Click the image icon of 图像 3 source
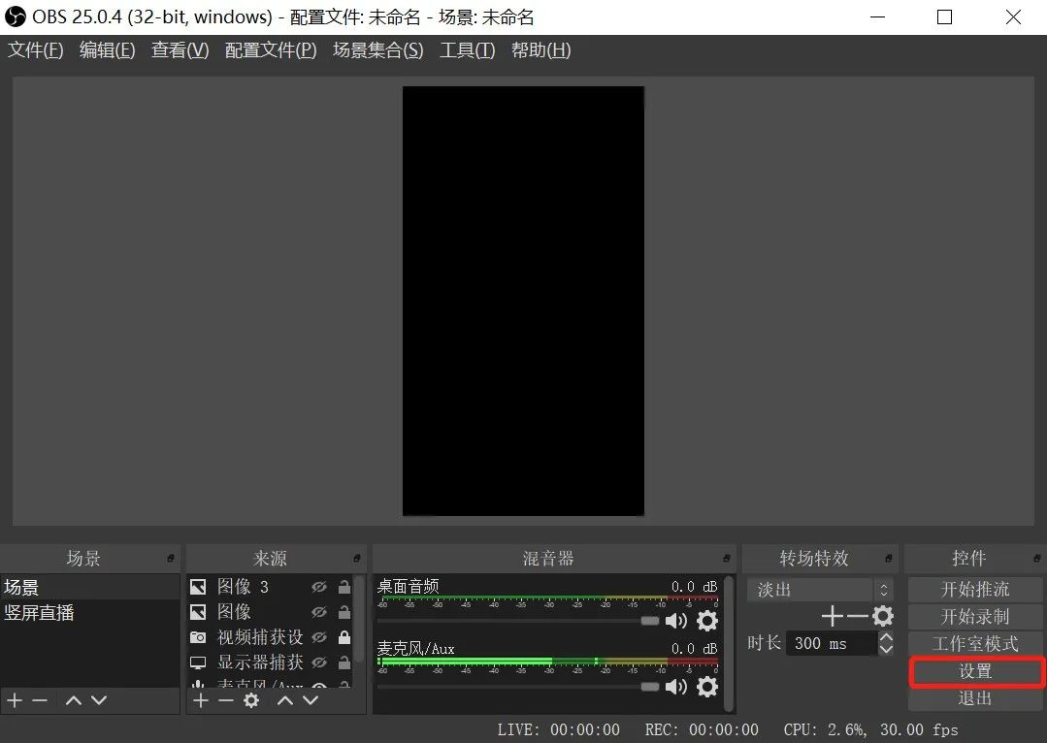 coord(198,587)
